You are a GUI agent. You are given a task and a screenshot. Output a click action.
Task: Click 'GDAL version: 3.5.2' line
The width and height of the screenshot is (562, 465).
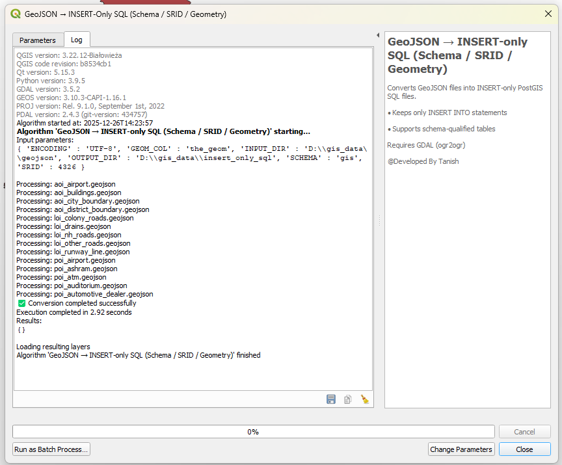pyautogui.click(x=48, y=89)
